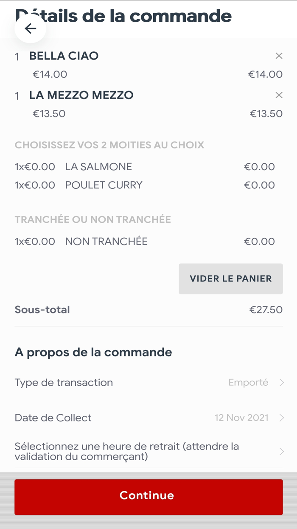
Task: Tap the Sous-total amount €27.50
Action: tap(266, 310)
